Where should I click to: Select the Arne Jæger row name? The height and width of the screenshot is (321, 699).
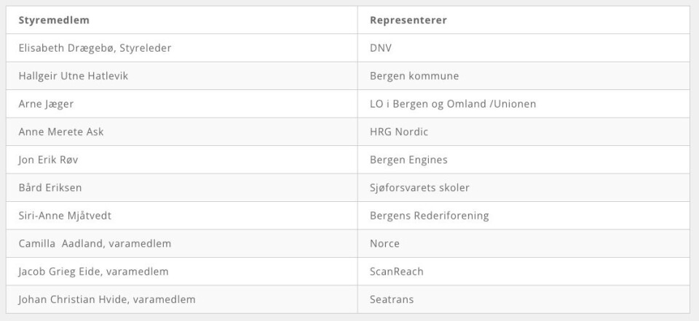pyautogui.click(x=46, y=104)
